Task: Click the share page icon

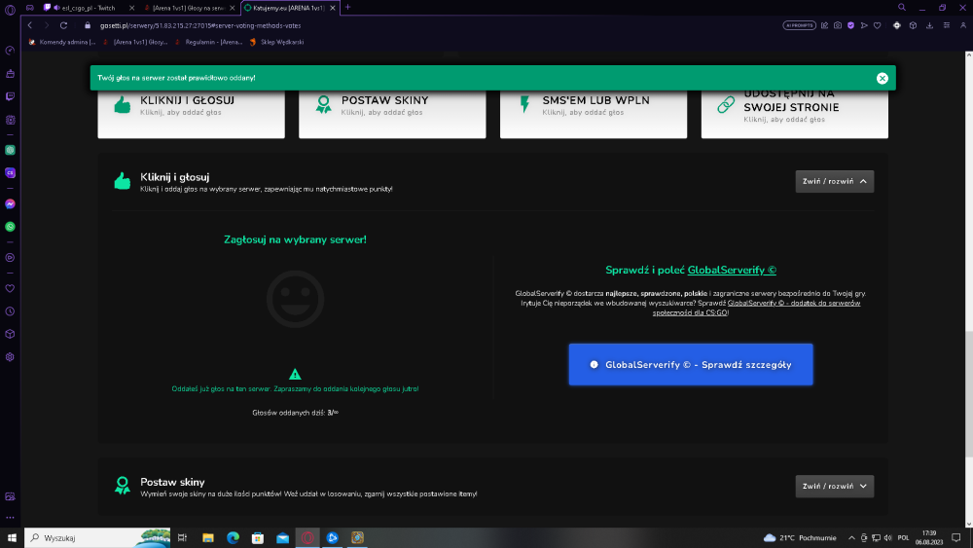Action: coord(825,25)
